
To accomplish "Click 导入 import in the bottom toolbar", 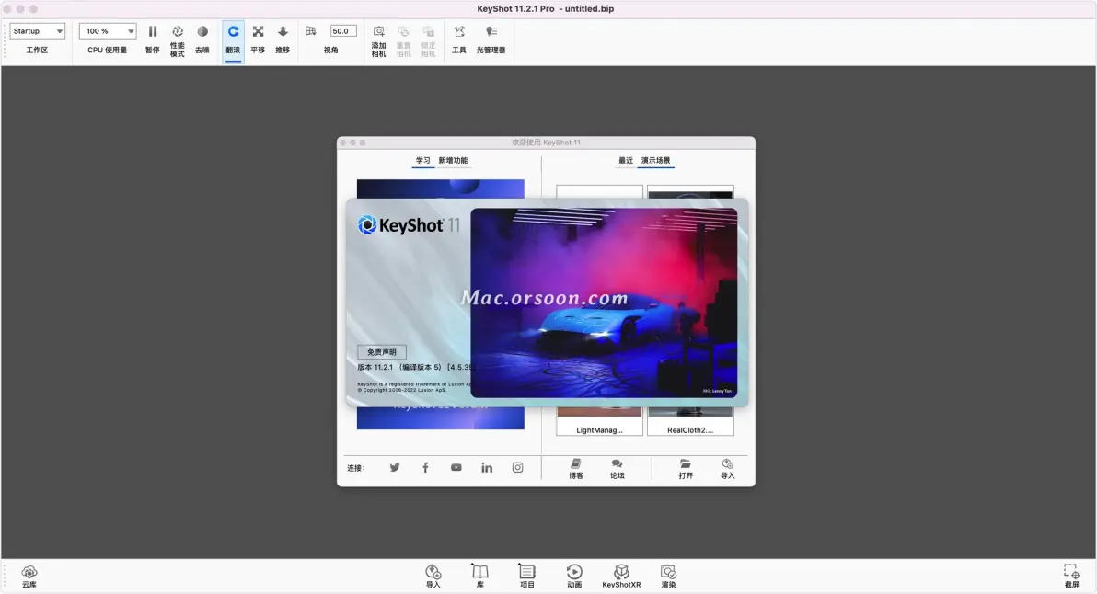I will pyautogui.click(x=433, y=577).
